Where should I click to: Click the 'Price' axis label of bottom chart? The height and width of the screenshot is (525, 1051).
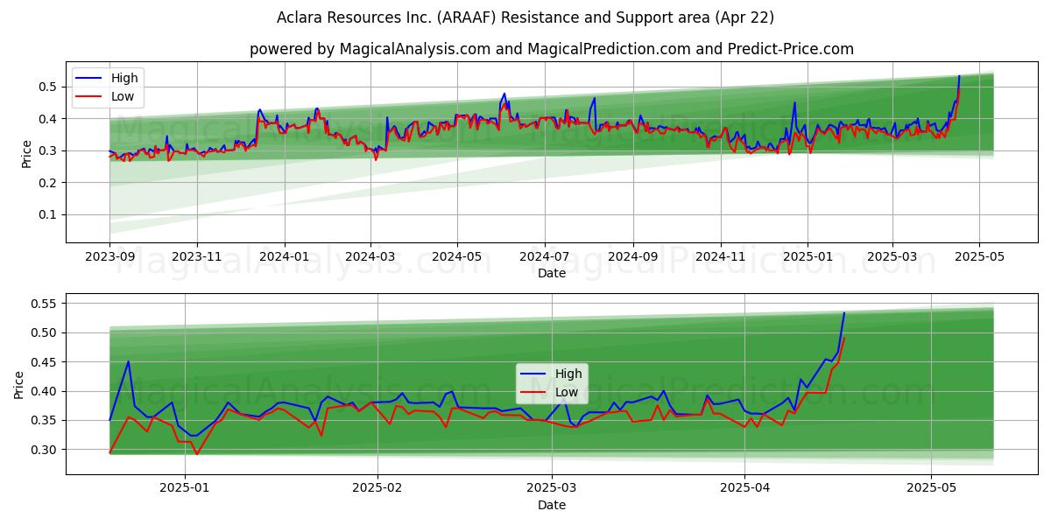pos(19,384)
